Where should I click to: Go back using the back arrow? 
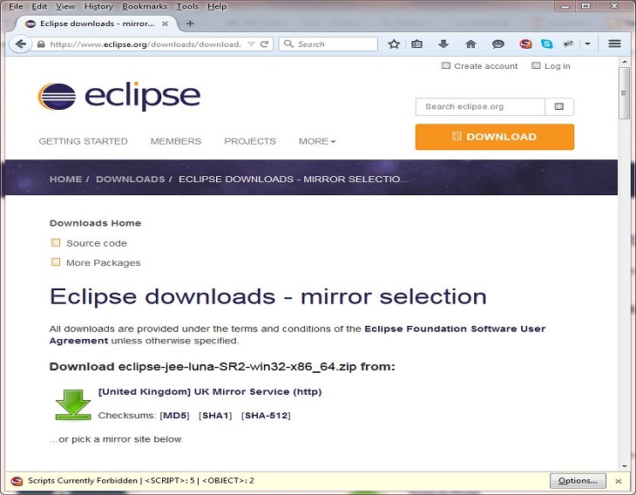20,44
